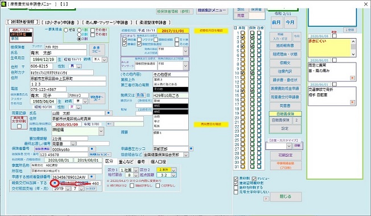Click 閉じる button
This screenshot has width=371, height=216.
(286, 197)
